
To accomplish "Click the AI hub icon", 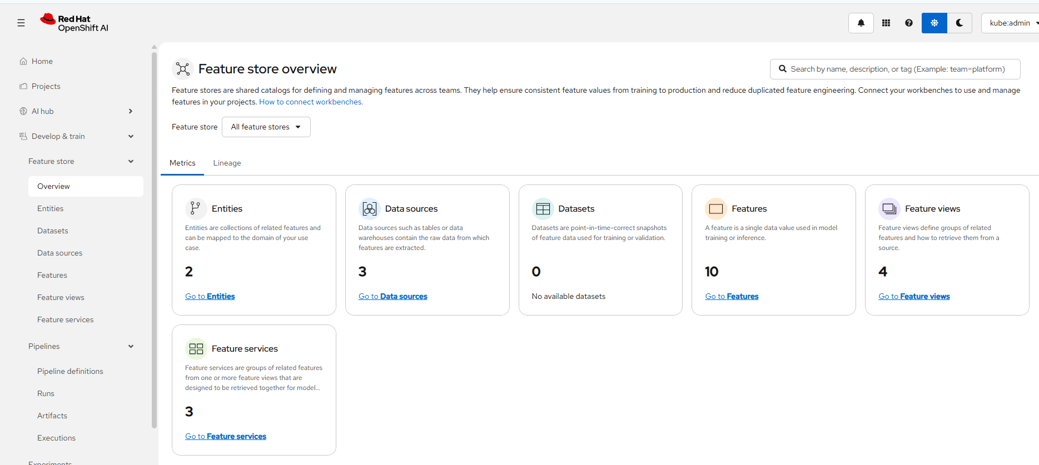I will point(23,111).
